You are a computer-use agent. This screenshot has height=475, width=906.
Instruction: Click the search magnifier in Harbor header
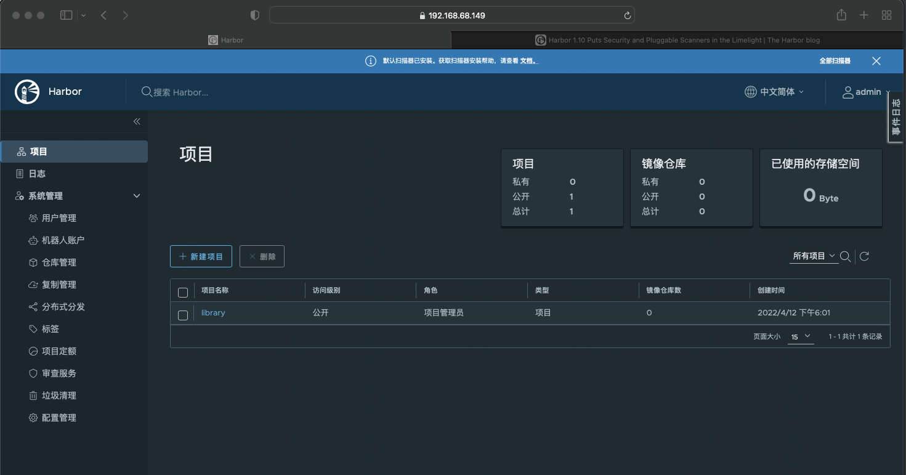click(x=147, y=92)
